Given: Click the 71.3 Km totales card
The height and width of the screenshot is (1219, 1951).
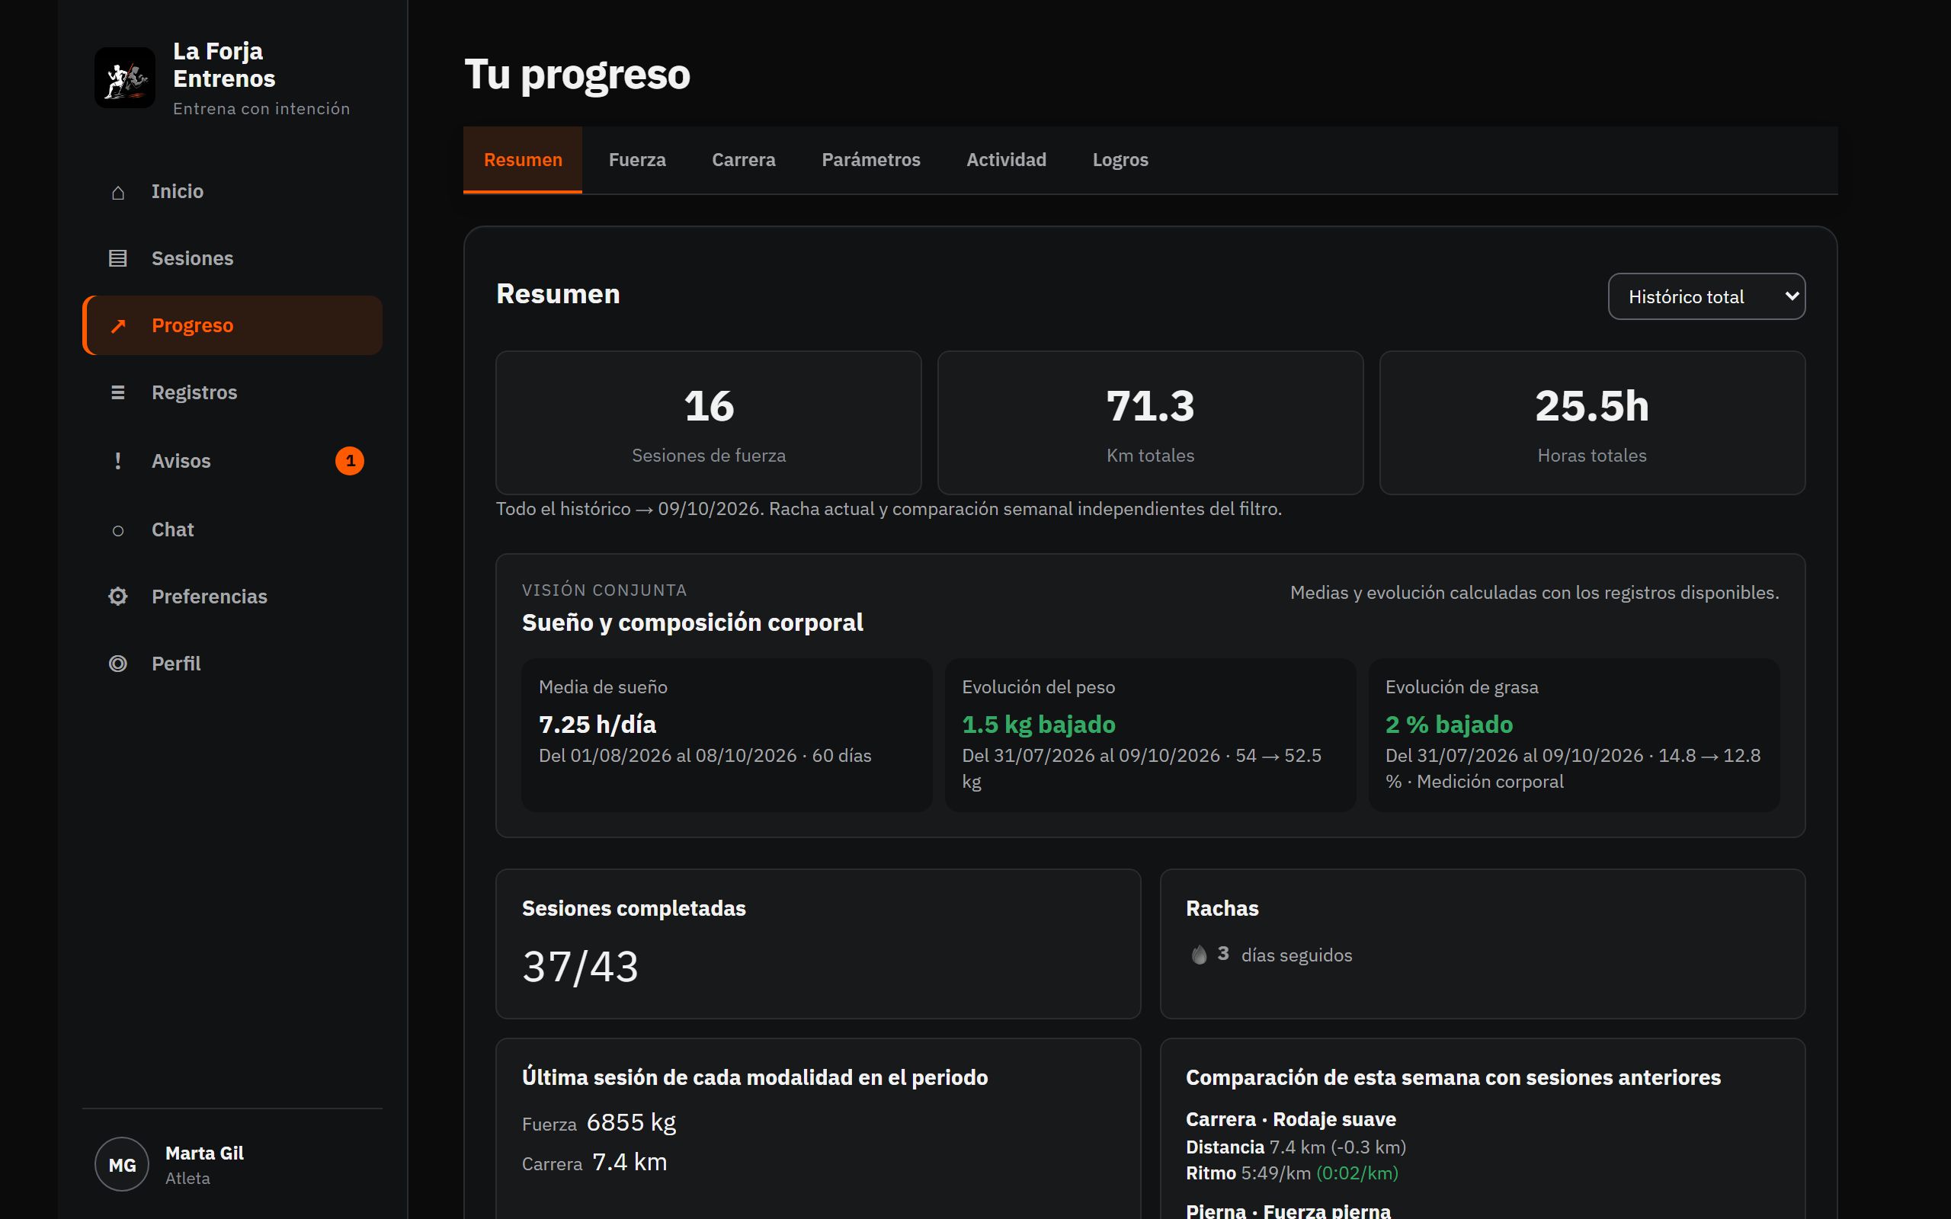Looking at the screenshot, I should point(1151,422).
